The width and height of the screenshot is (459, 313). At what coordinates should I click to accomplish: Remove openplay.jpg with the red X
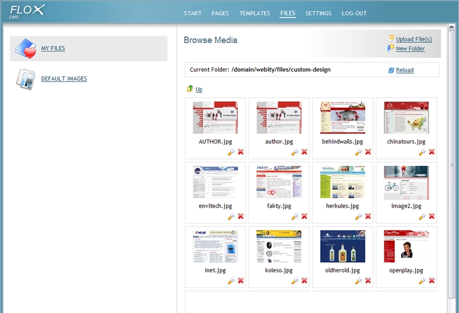tap(432, 280)
